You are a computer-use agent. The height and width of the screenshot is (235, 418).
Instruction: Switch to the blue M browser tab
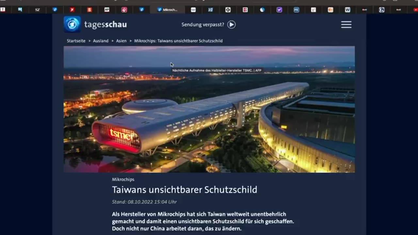click(20, 10)
